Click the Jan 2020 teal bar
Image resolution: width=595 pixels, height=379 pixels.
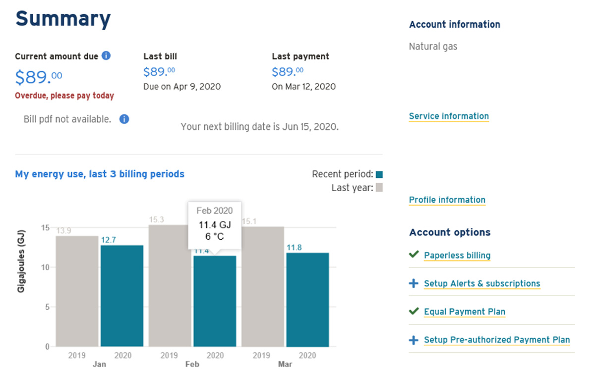122,296
